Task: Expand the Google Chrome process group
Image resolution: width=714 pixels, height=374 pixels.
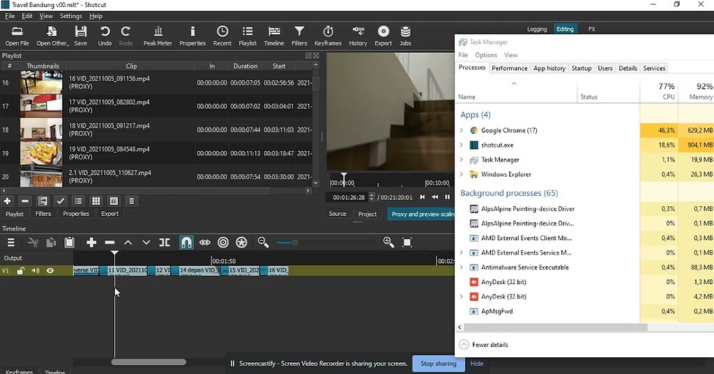Action: click(461, 130)
